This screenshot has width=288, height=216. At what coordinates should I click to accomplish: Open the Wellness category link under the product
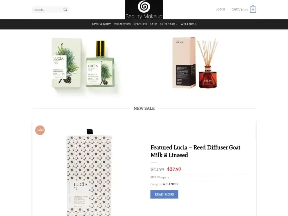[x=170, y=184]
